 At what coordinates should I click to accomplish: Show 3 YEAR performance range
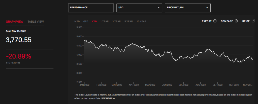[x=116, y=21]
